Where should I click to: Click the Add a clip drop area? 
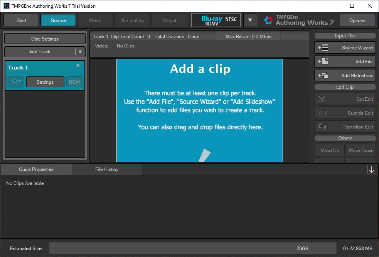[x=200, y=110]
